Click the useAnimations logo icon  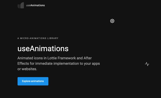pos(21,5)
